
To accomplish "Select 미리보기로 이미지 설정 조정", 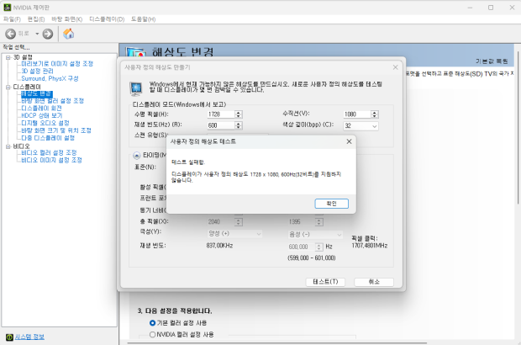I will [x=57, y=64].
